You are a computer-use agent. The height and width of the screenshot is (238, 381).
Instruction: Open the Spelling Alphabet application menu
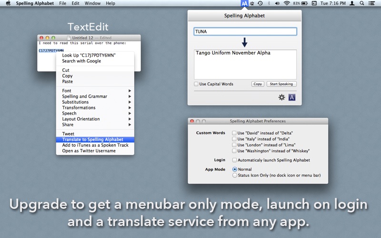click(35, 3)
